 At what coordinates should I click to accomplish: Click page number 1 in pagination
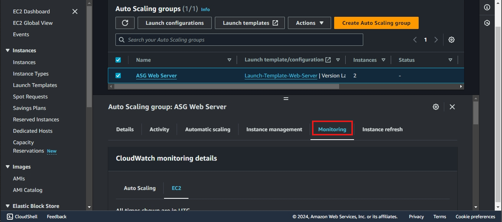tap(425, 40)
